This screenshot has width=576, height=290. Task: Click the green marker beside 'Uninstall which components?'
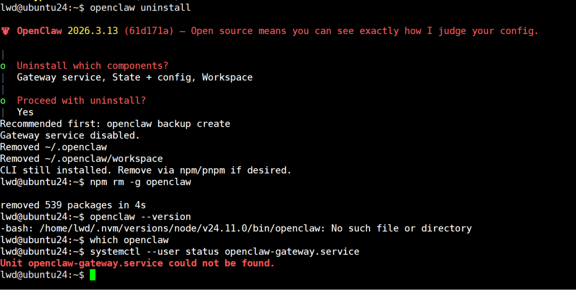[3, 66]
